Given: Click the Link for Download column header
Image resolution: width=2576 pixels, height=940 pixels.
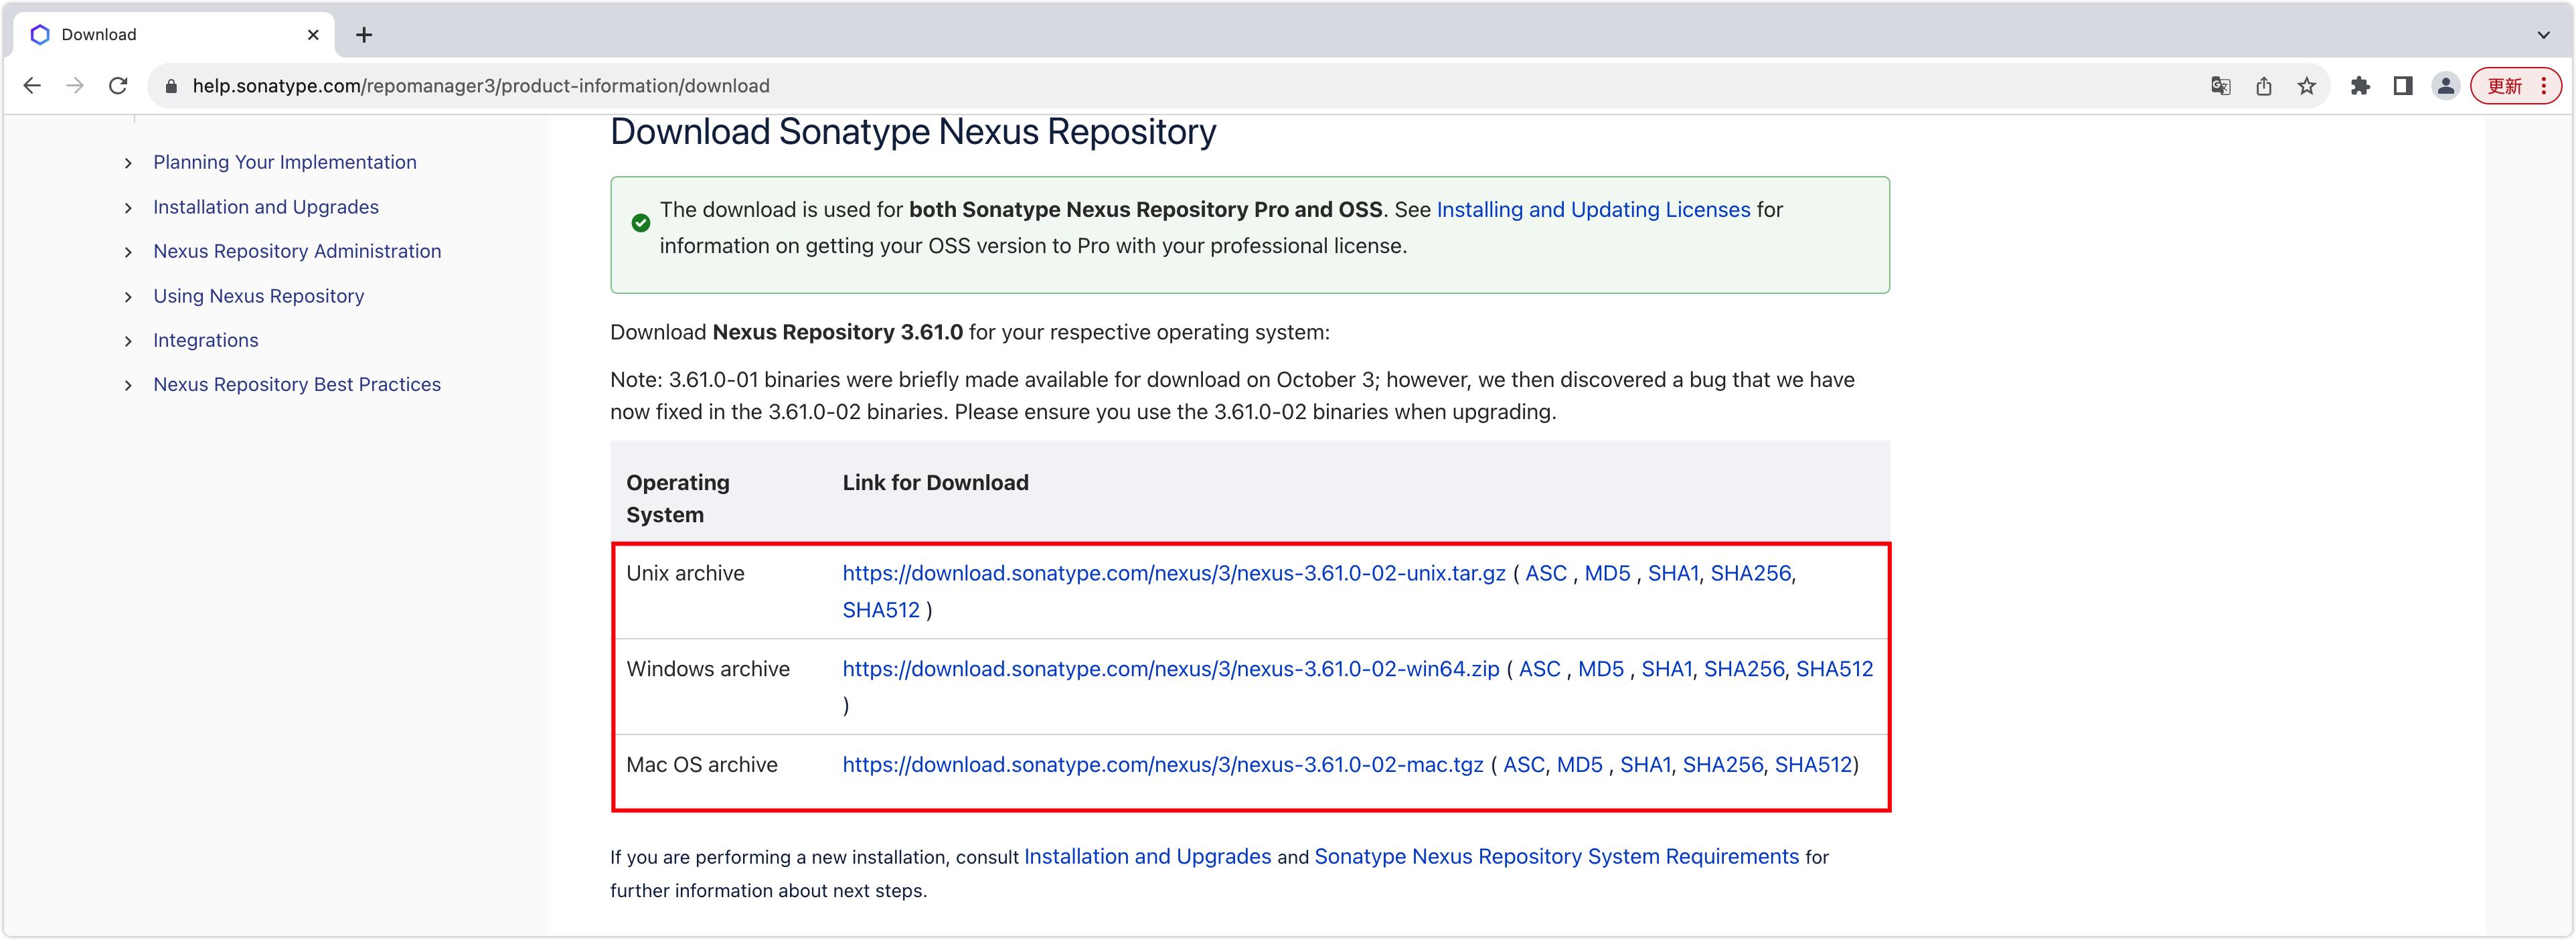Looking at the screenshot, I should pos(935,483).
